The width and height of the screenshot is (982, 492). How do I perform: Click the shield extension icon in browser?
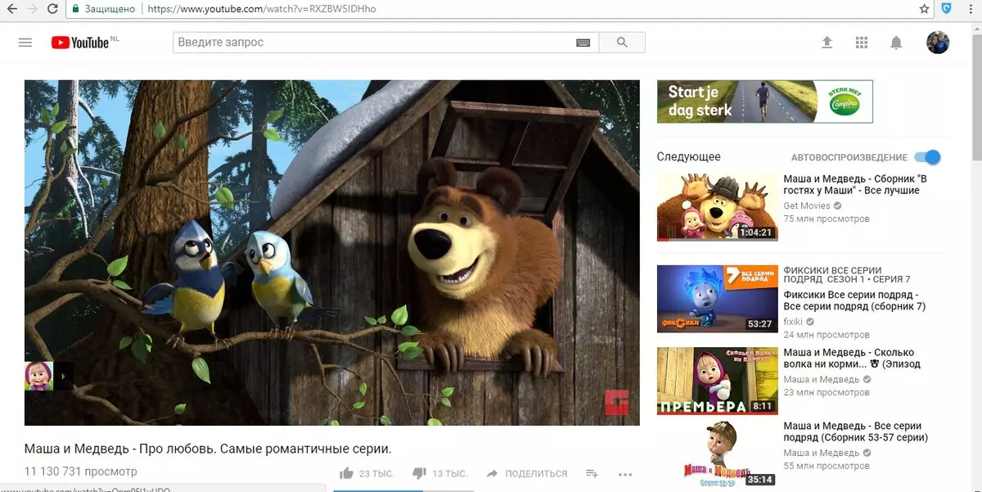point(947,9)
